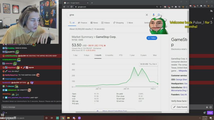This screenshot has width=214, height=120.
Task: Click the Send a message chat box
Action: pos(31,107)
